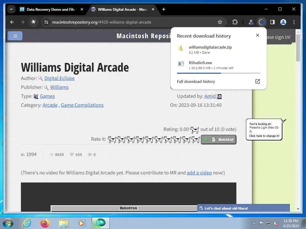Open a new tab with plus button
This screenshot has height=229, width=306.
pos(164,9)
